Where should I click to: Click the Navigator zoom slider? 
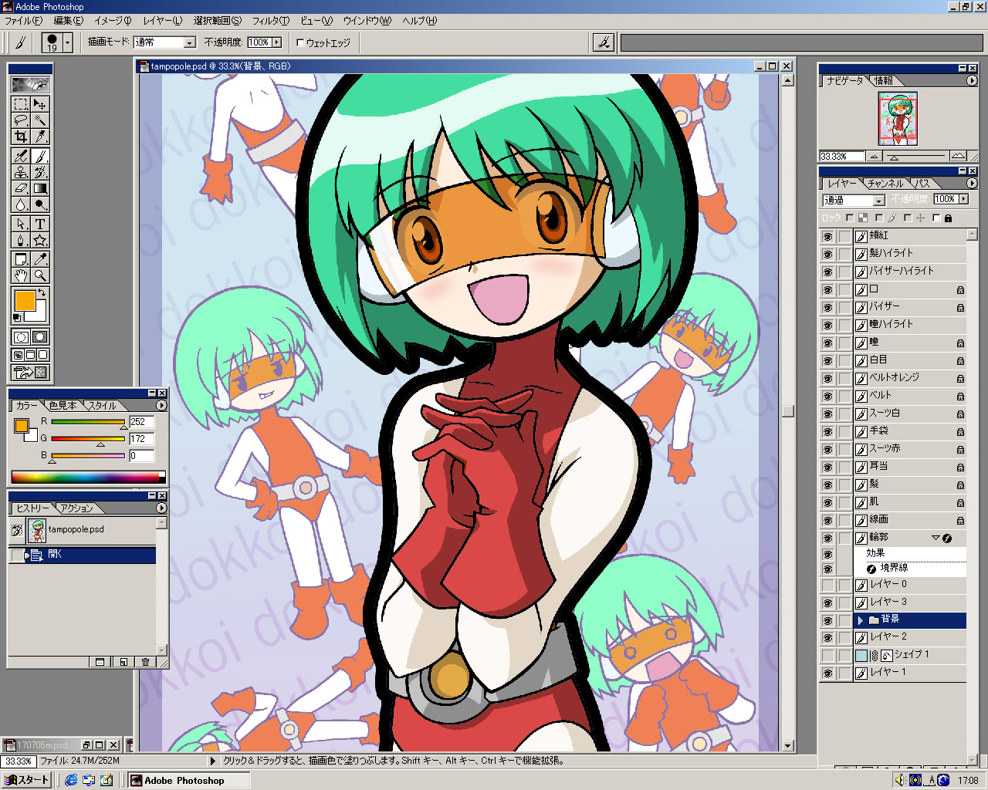click(915, 157)
